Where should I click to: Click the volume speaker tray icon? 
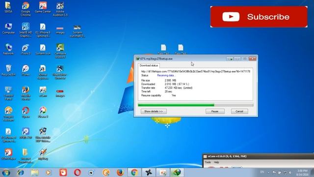[x=290, y=173]
